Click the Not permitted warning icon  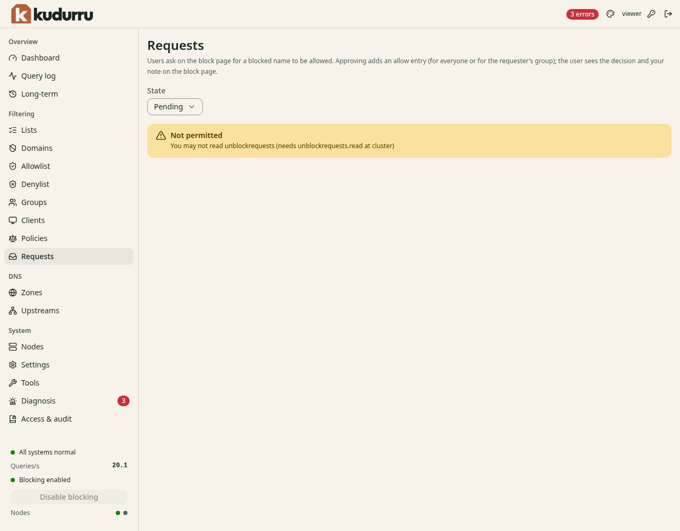click(161, 135)
